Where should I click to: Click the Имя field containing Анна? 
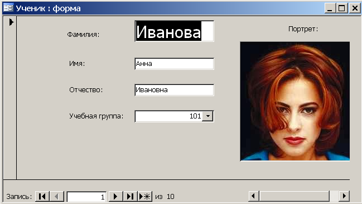click(174, 64)
